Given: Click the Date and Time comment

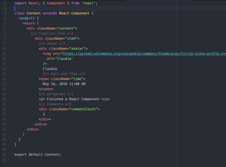Looking at the screenshot, I should coord(64,74).
